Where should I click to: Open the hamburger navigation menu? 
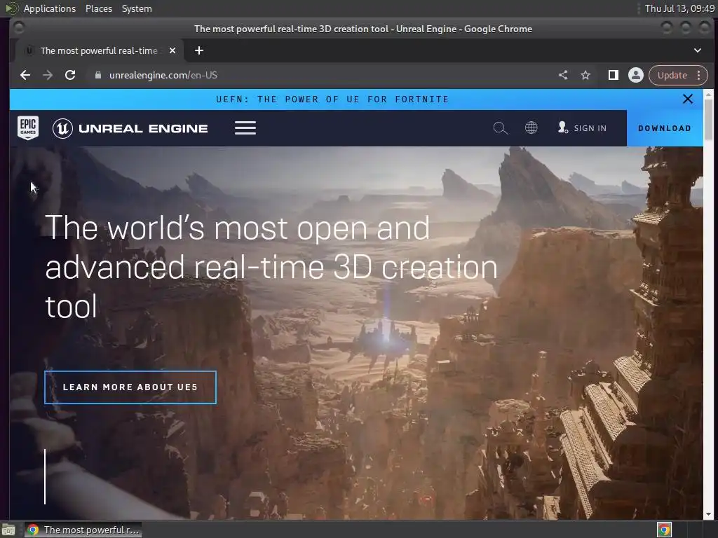pyautogui.click(x=245, y=128)
